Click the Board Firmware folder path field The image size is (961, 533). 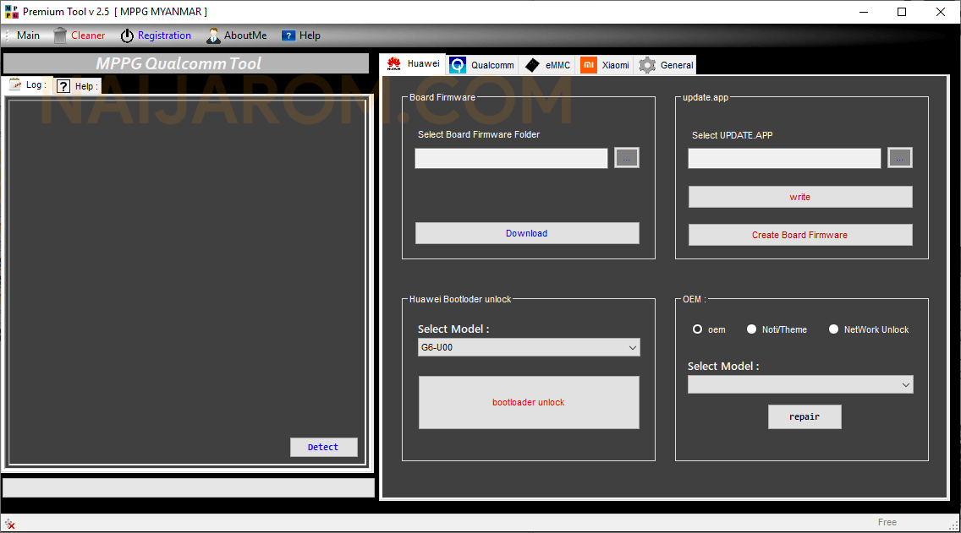point(511,158)
